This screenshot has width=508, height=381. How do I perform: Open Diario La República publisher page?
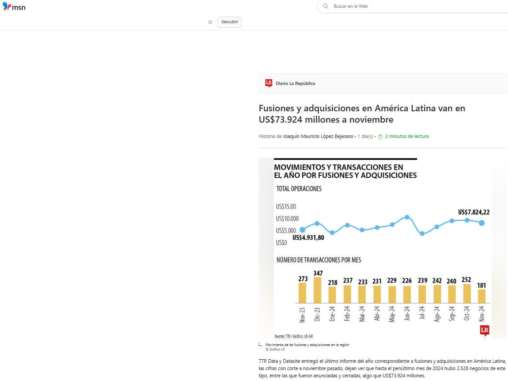click(x=295, y=84)
